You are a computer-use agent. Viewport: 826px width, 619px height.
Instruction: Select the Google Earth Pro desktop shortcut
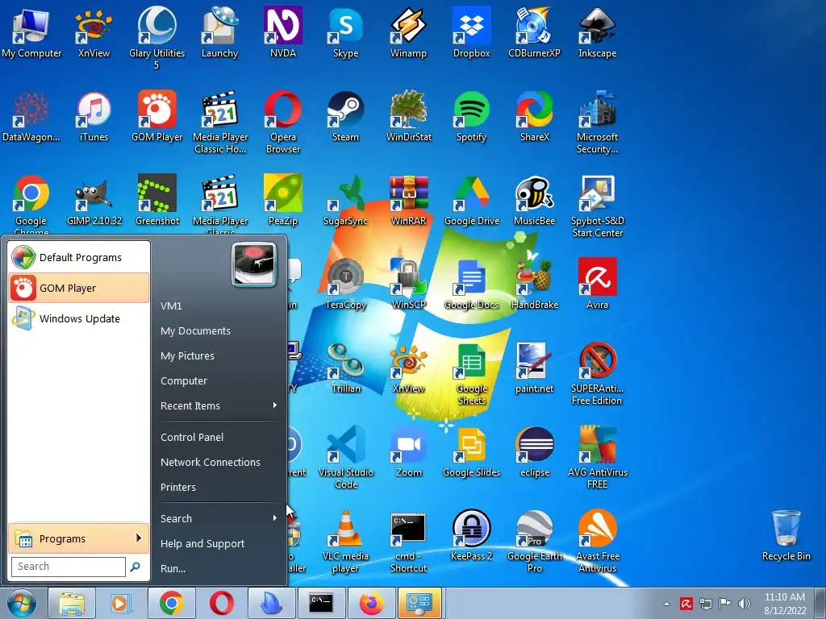coord(535,541)
